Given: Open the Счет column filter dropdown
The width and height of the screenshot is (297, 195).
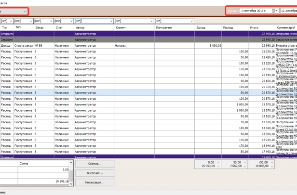Looking at the screenshot, I should click(70, 21).
